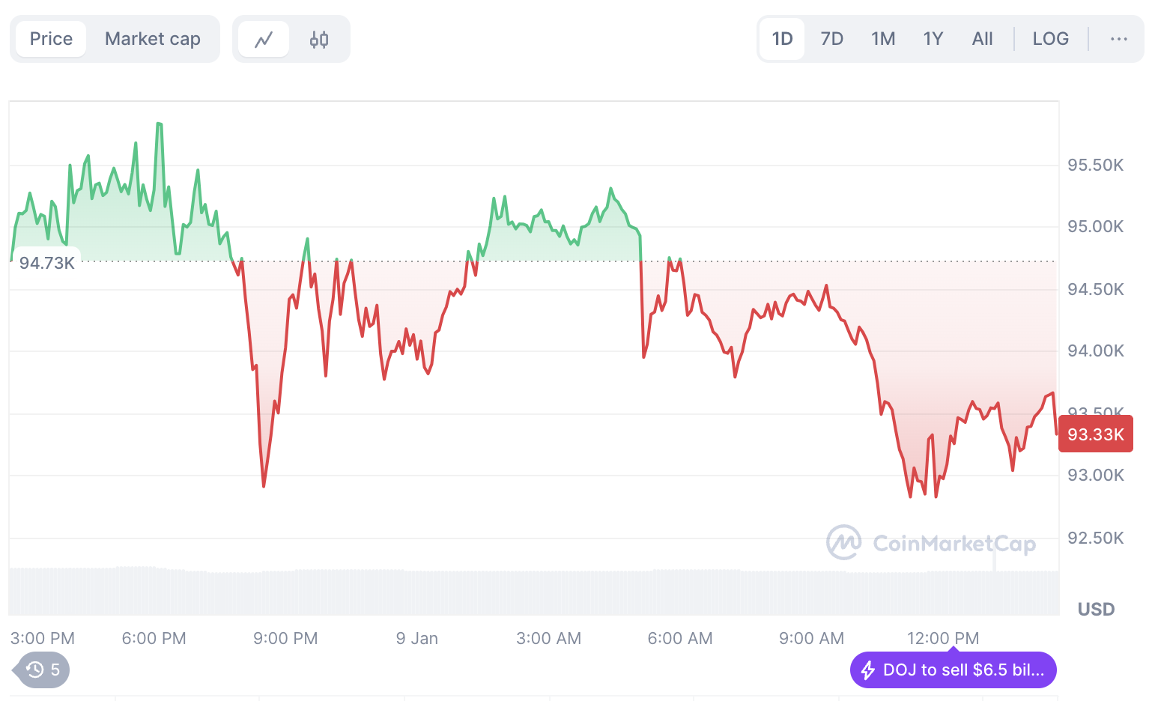Image resolution: width=1158 pixels, height=701 pixels.
Task: Select the 7D time range
Action: tap(831, 39)
